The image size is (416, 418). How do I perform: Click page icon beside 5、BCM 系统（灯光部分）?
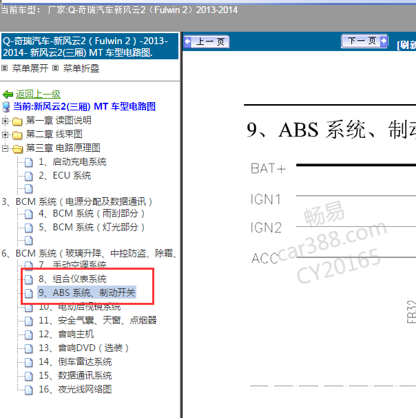coord(29,228)
